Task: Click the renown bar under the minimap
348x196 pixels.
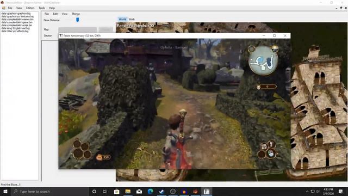Action: click(268, 87)
